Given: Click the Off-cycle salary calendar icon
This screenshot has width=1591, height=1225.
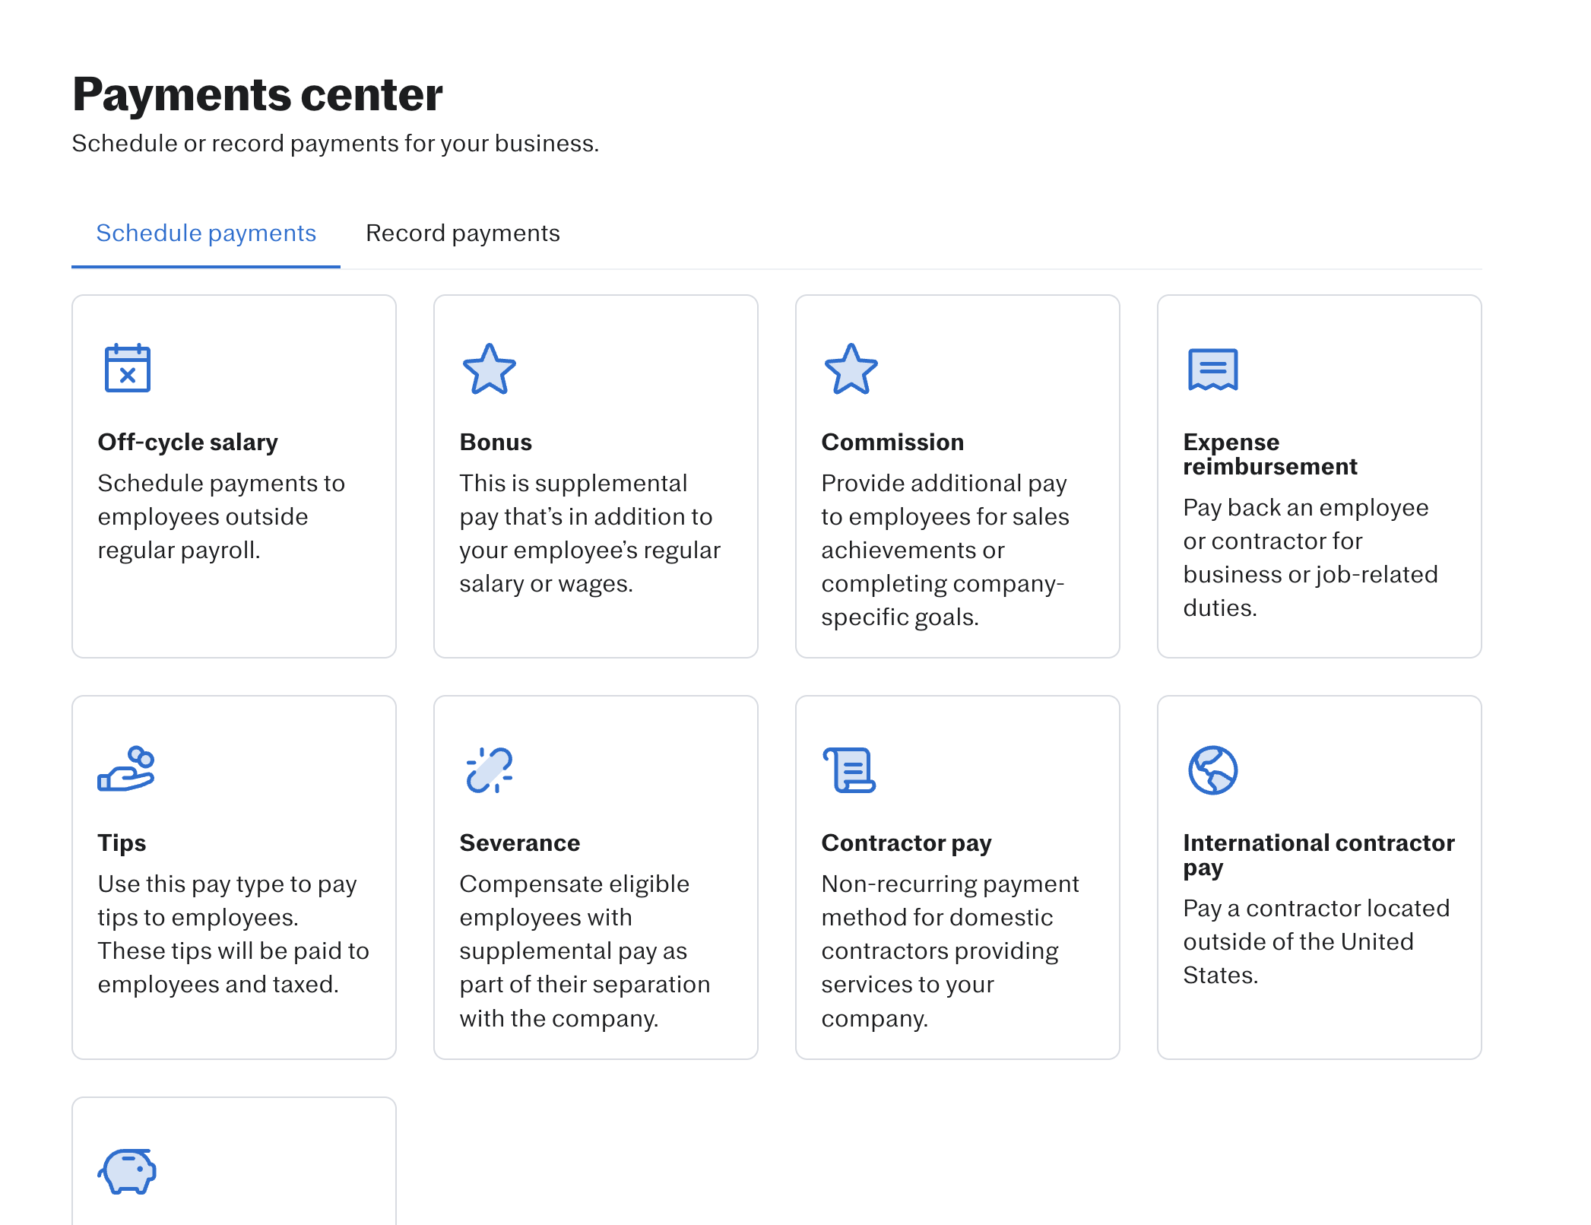Looking at the screenshot, I should pyautogui.click(x=128, y=369).
